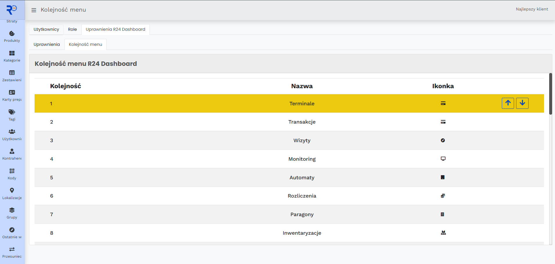
Task: Click the Terminale card icon in Ikonka column
Action: (x=443, y=103)
